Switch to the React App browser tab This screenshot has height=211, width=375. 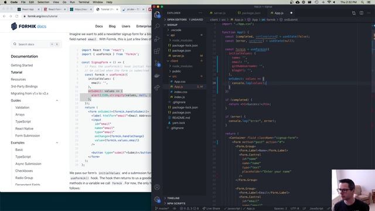click(x=28, y=9)
